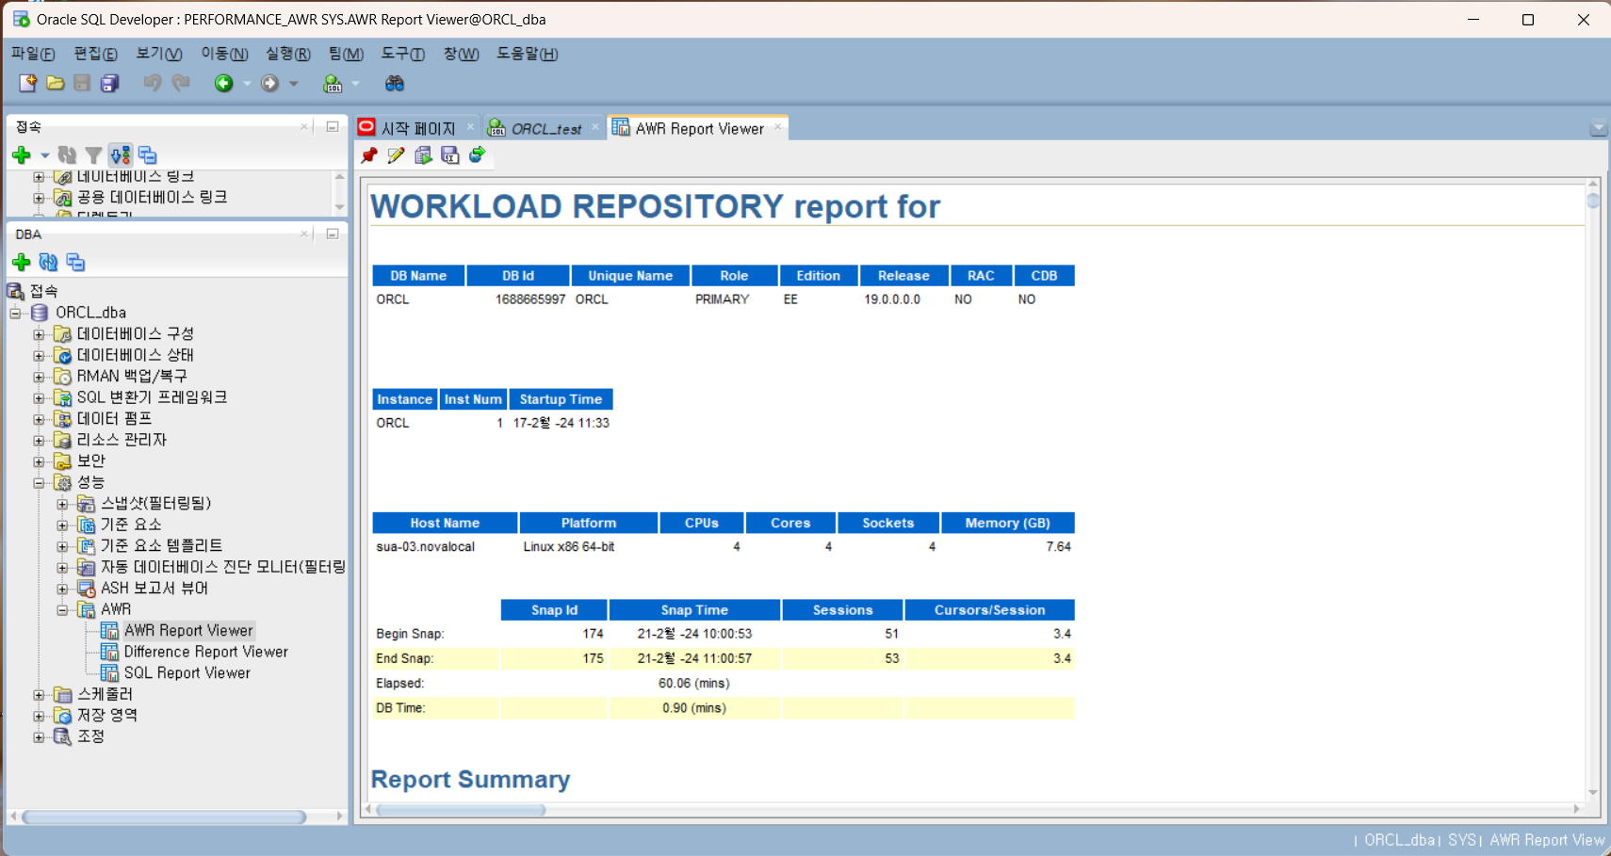This screenshot has width=1611, height=856.
Task: Click the DBA panel horizontal scrollbar thumb
Action: pyautogui.click(x=164, y=817)
